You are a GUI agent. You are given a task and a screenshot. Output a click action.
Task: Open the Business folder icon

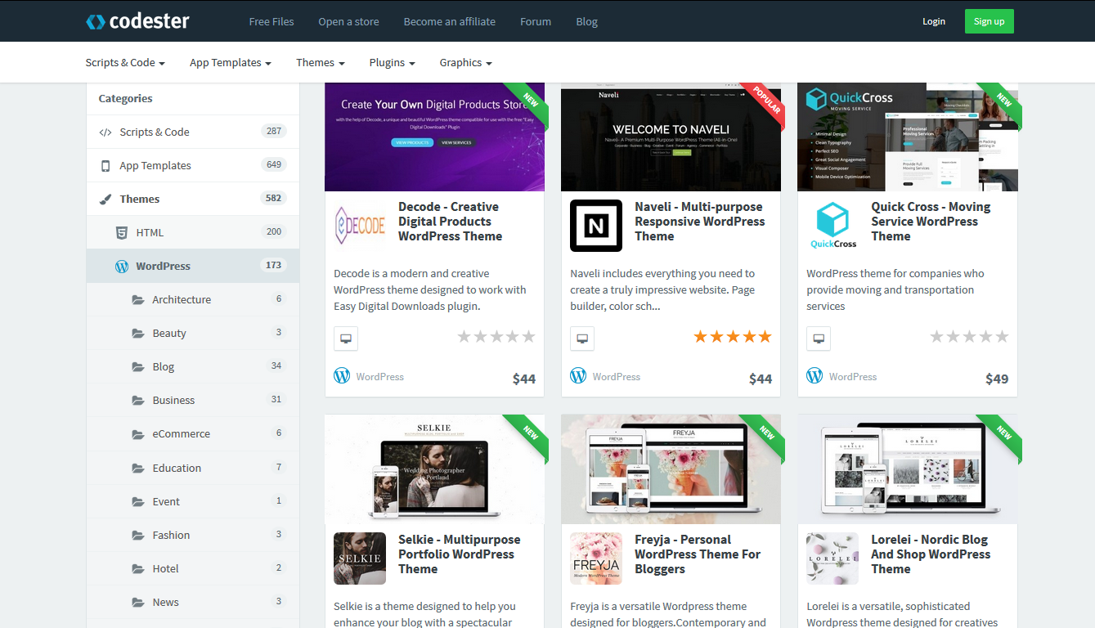(138, 400)
